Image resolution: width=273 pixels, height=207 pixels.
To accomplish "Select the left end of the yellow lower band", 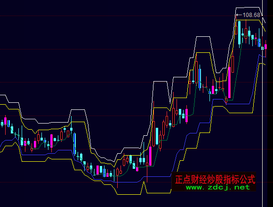I will click(x=1, y=152).
